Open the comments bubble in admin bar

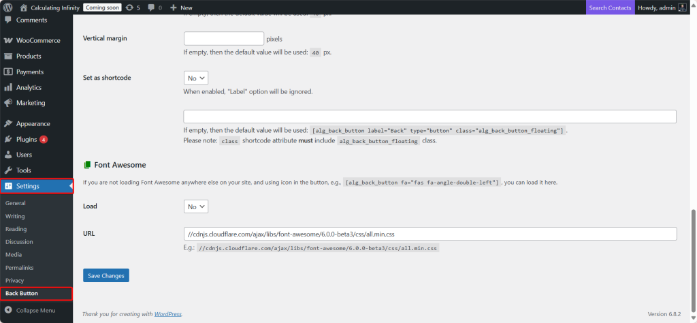155,7
